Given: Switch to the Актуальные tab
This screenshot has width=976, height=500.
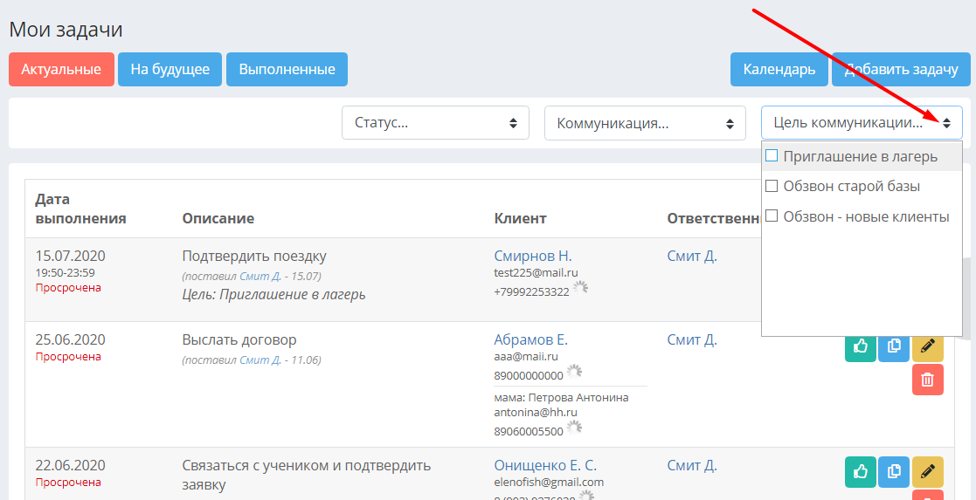Looking at the screenshot, I should tap(62, 69).
